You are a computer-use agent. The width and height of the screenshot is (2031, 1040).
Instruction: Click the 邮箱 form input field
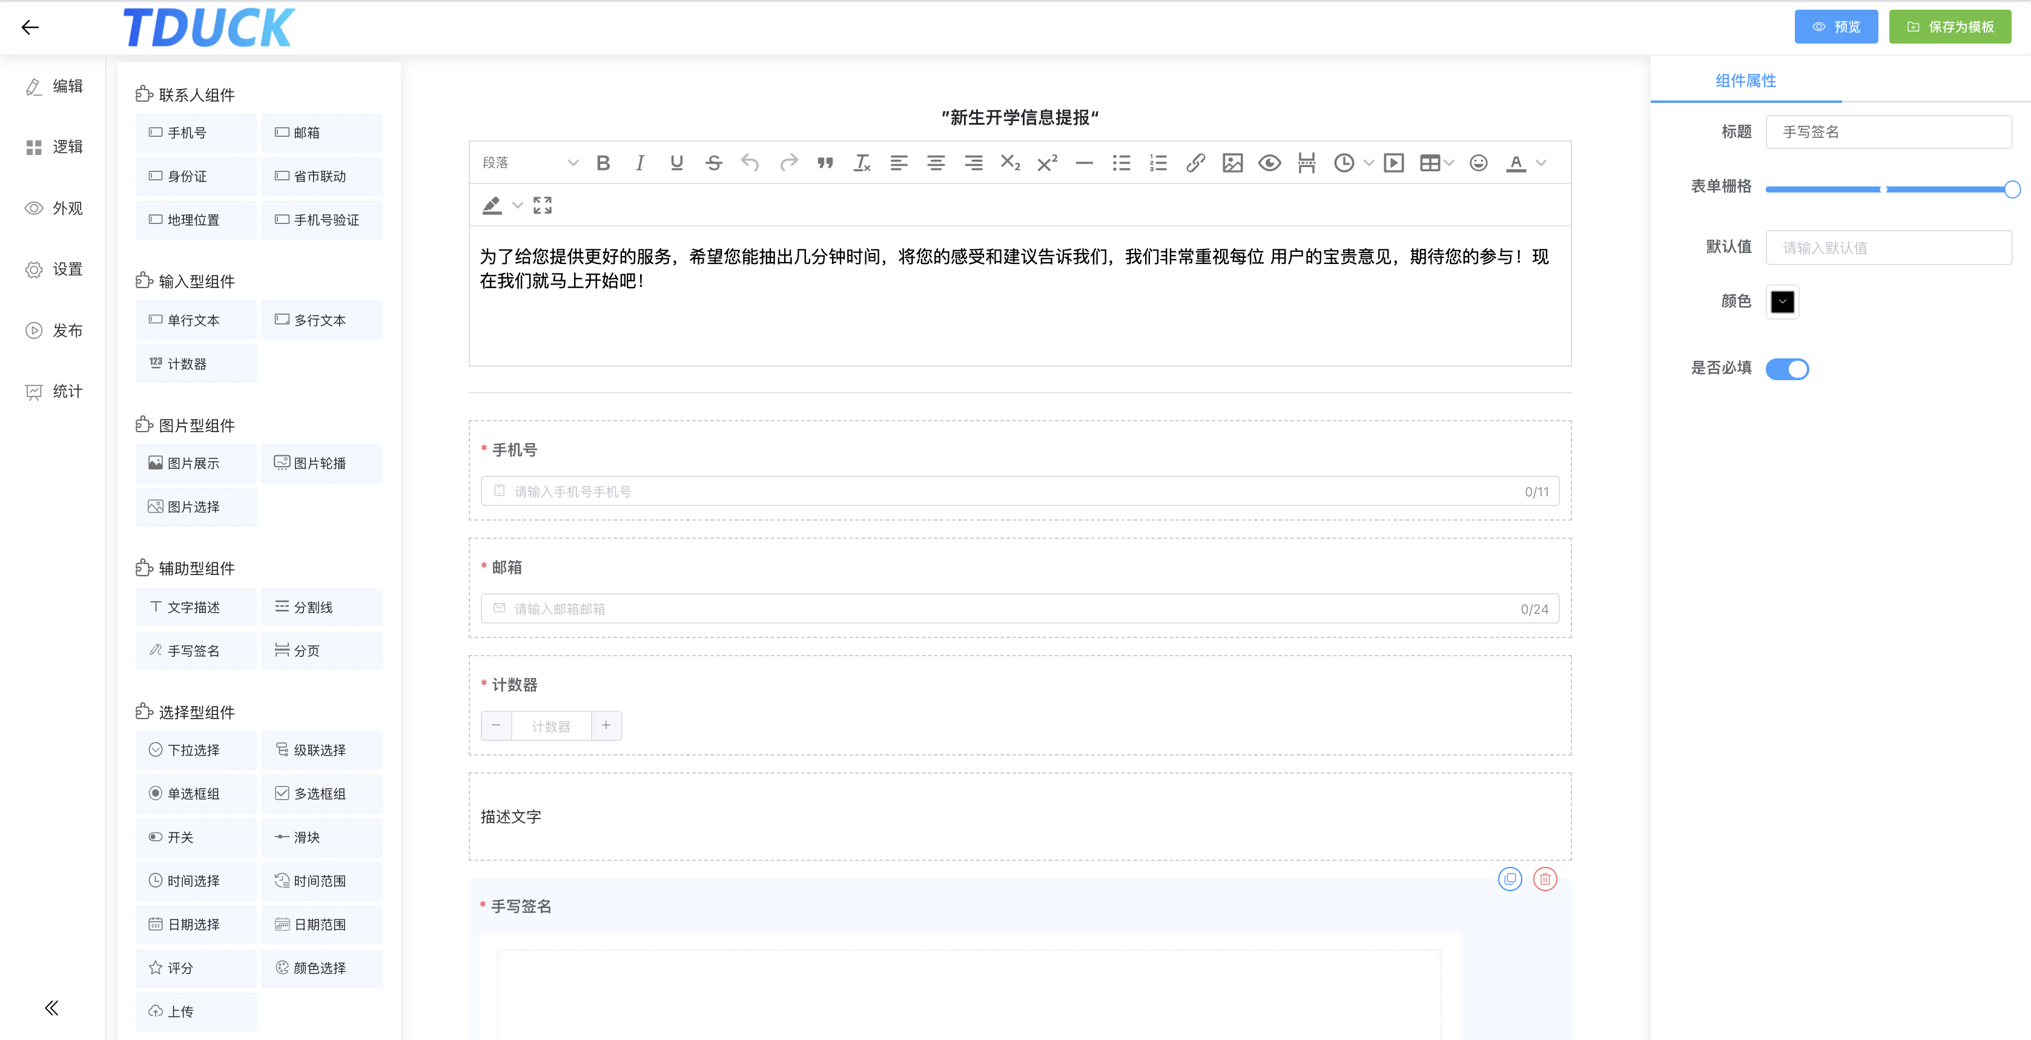[1020, 609]
